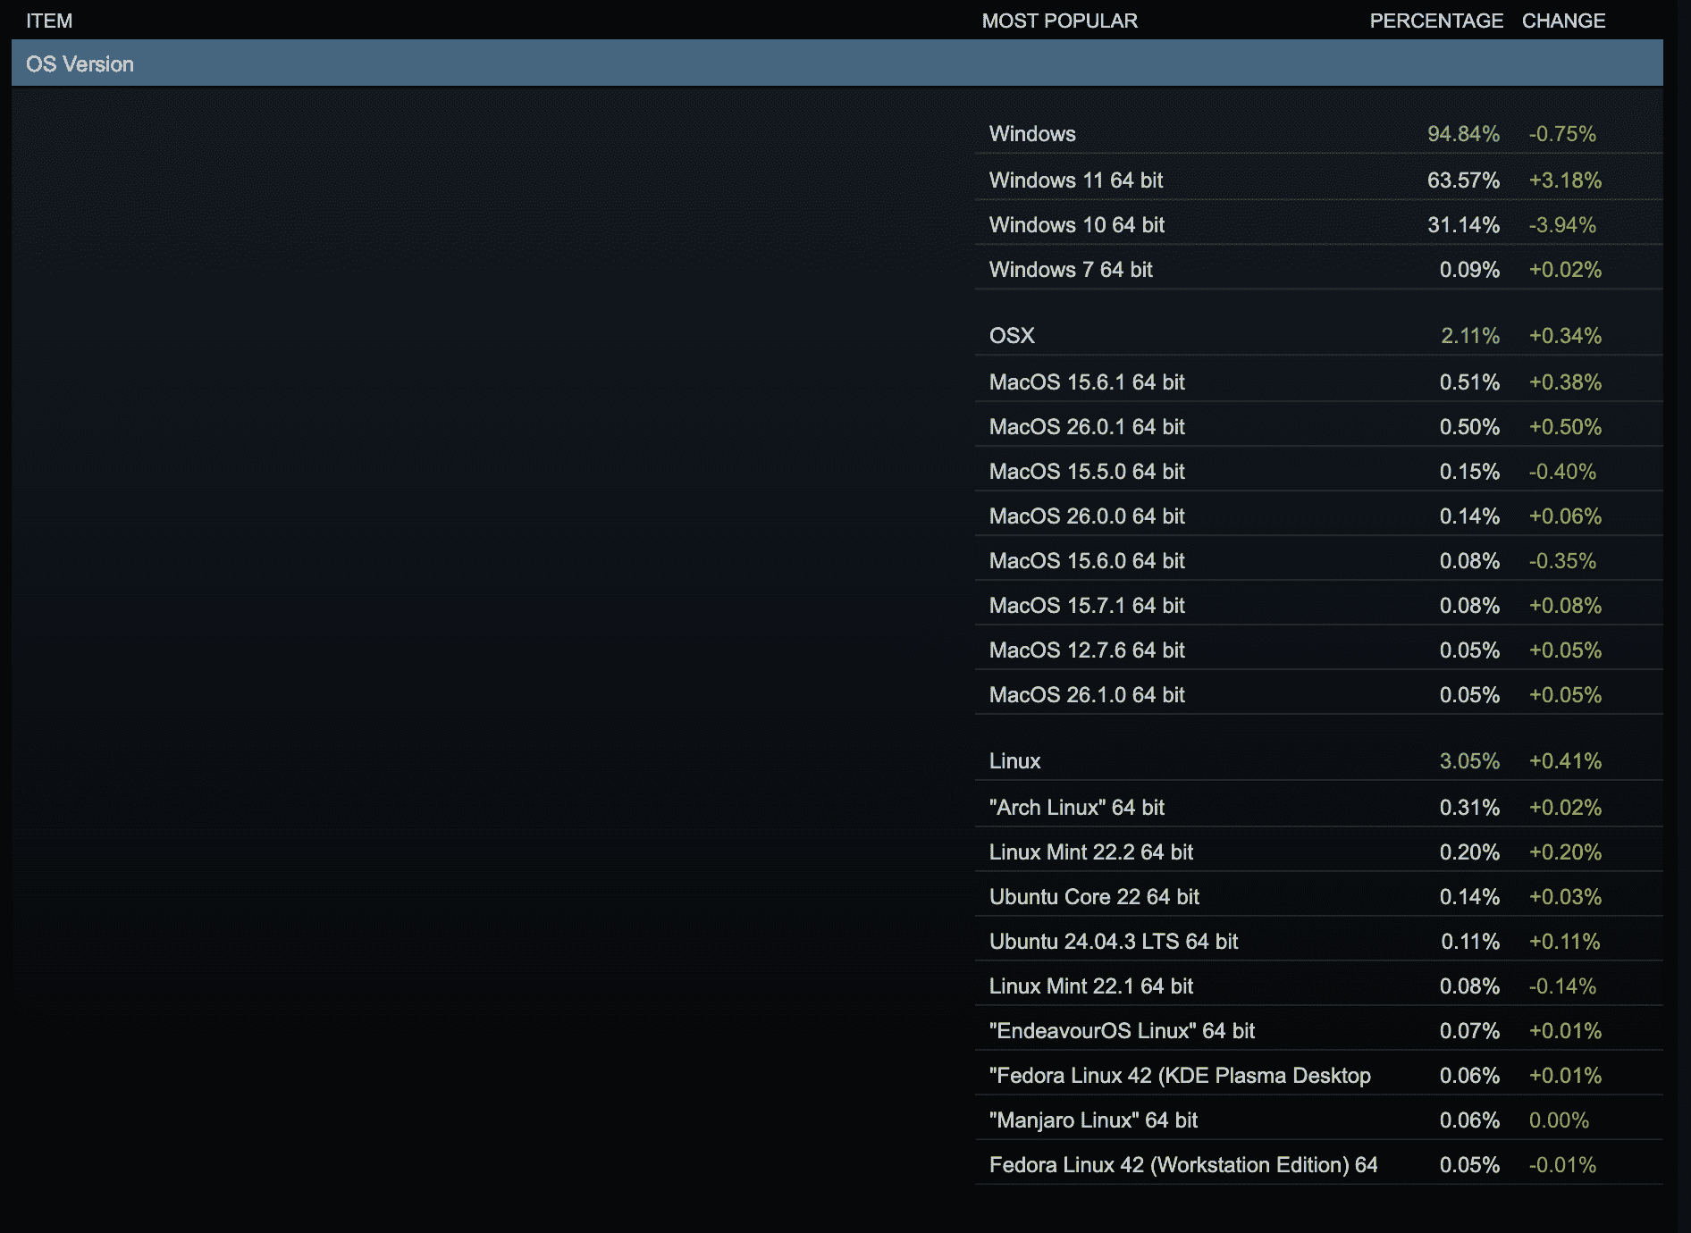1691x1233 pixels.
Task: Click the Windows 7 64 bit entry
Action: point(1070,269)
